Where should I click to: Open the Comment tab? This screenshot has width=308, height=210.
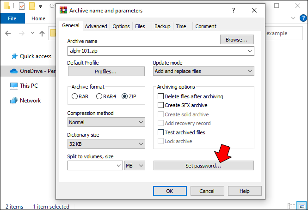click(205, 26)
